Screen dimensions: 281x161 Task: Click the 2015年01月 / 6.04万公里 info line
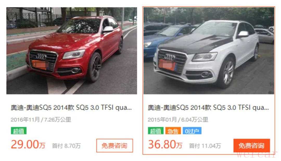tap(178, 120)
